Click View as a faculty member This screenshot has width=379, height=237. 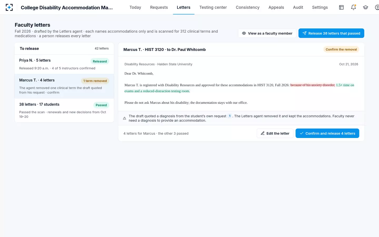(267, 33)
